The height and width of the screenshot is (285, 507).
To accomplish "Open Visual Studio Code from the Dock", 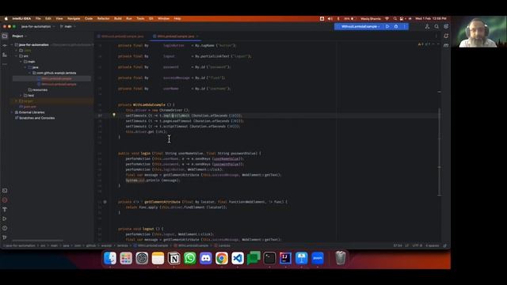I will point(238,258).
